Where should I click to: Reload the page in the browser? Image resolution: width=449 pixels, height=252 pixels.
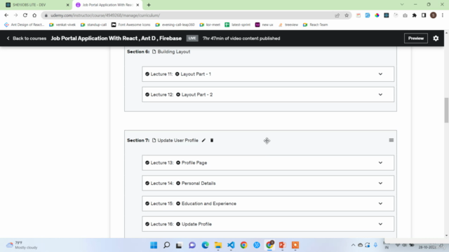[25, 15]
